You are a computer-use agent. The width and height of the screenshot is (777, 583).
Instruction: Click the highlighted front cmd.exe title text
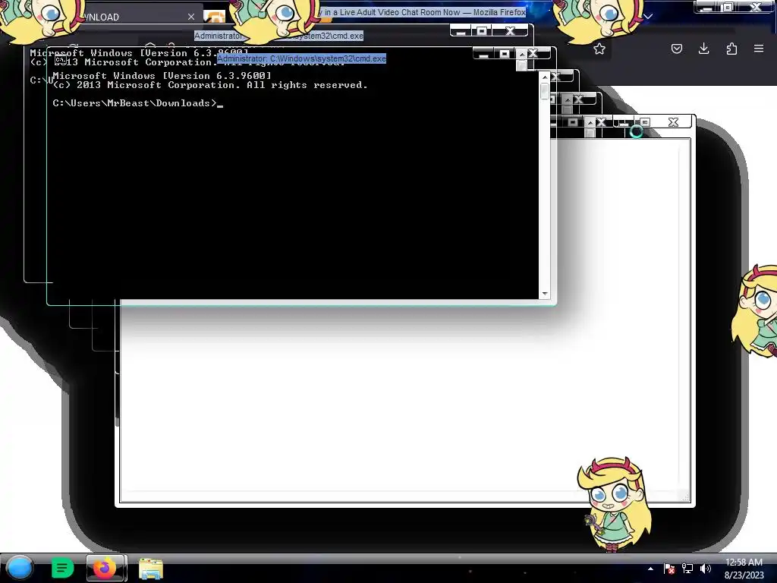click(x=301, y=58)
